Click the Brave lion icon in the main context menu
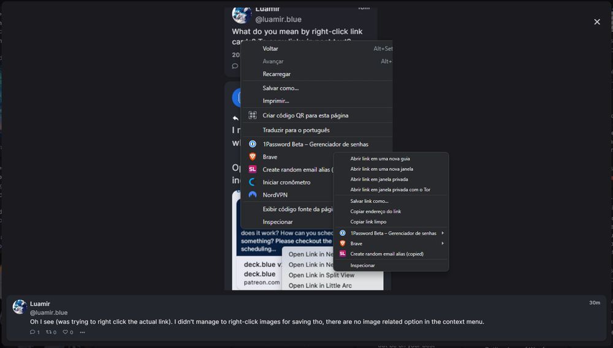Image resolution: width=613 pixels, height=348 pixels. click(x=253, y=157)
